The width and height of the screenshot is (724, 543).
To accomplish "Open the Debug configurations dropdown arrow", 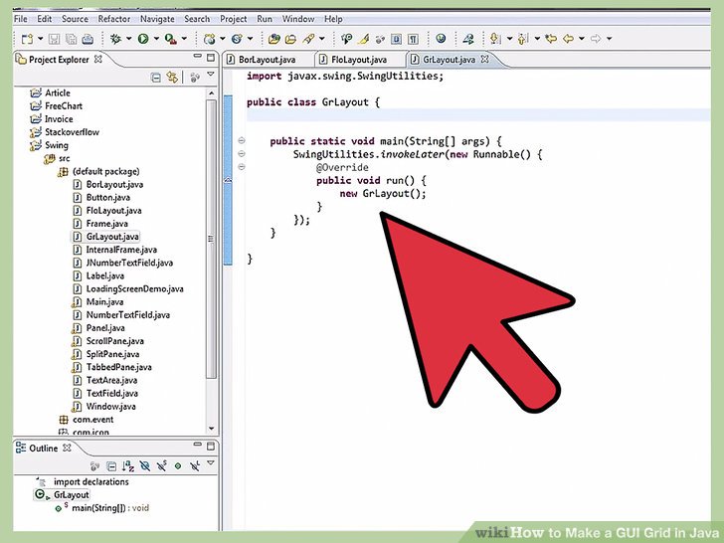I will (128, 39).
